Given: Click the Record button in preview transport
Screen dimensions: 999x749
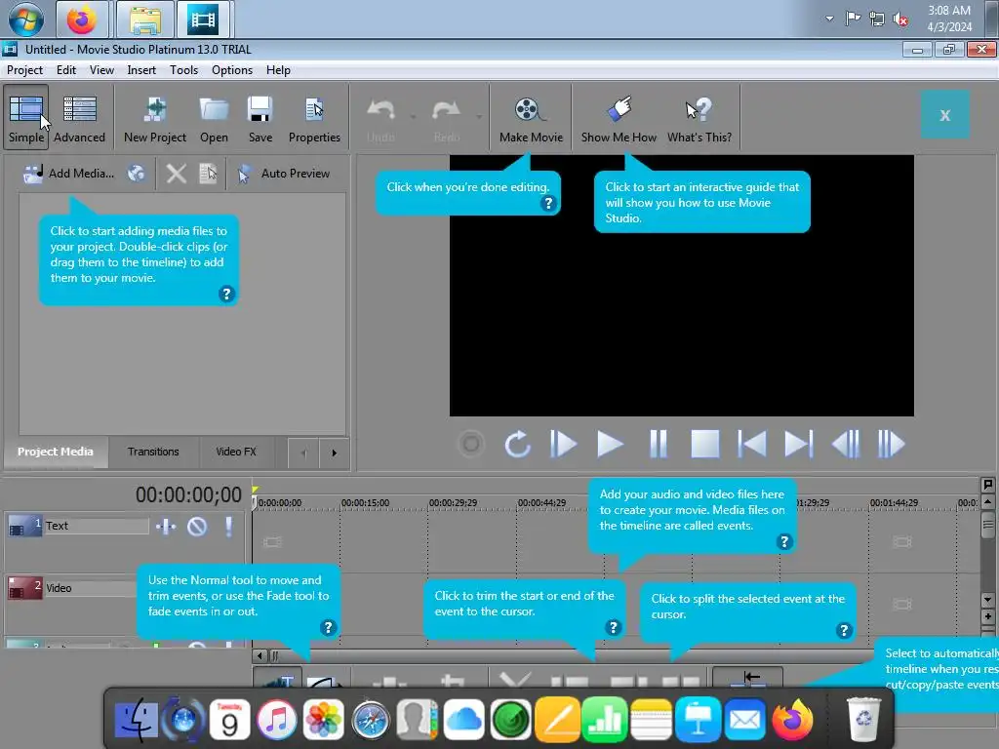Looking at the screenshot, I should coord(471,444).
